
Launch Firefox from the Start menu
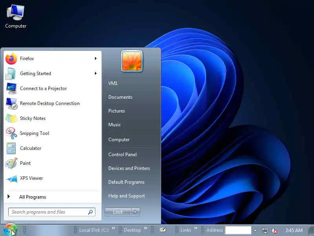coord(52,59)
